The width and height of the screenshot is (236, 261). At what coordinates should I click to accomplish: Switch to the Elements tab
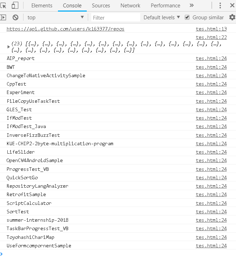pos(42,6)
